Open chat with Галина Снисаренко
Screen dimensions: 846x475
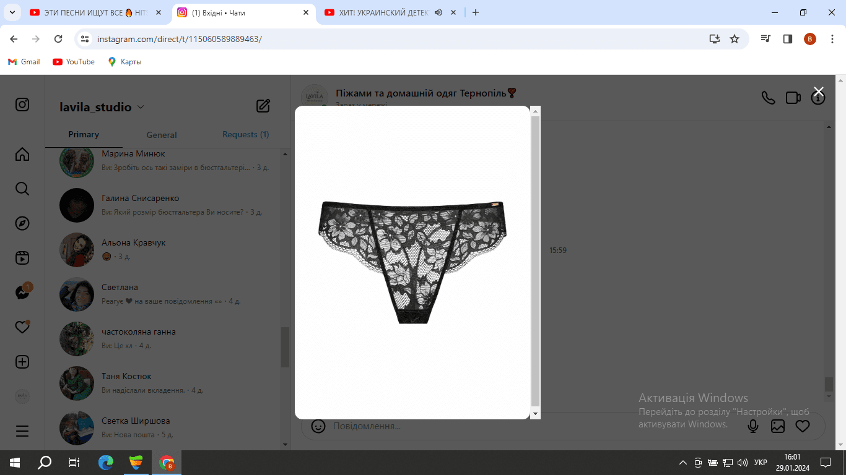pos(164,205)
